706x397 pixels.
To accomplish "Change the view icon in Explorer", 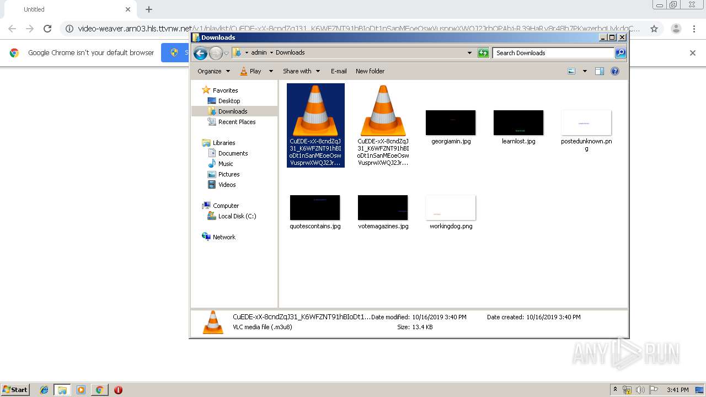I will tap(571, 71).
